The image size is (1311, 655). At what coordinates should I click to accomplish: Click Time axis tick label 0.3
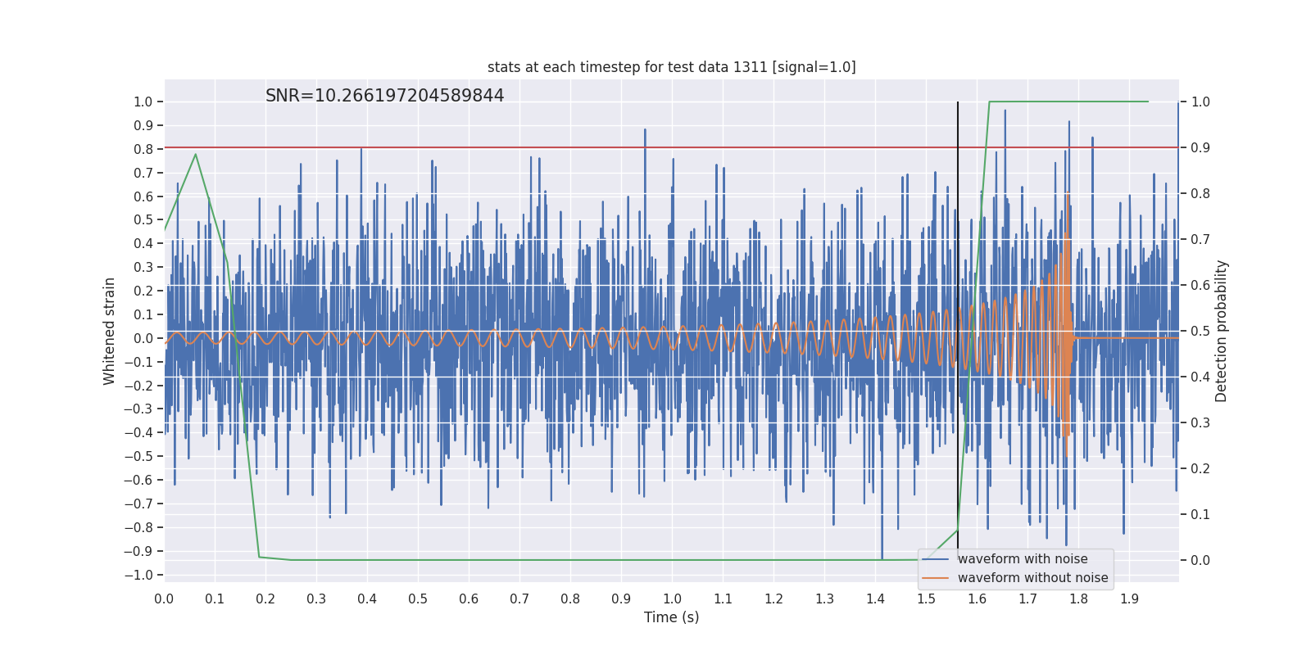pos(316,599)
